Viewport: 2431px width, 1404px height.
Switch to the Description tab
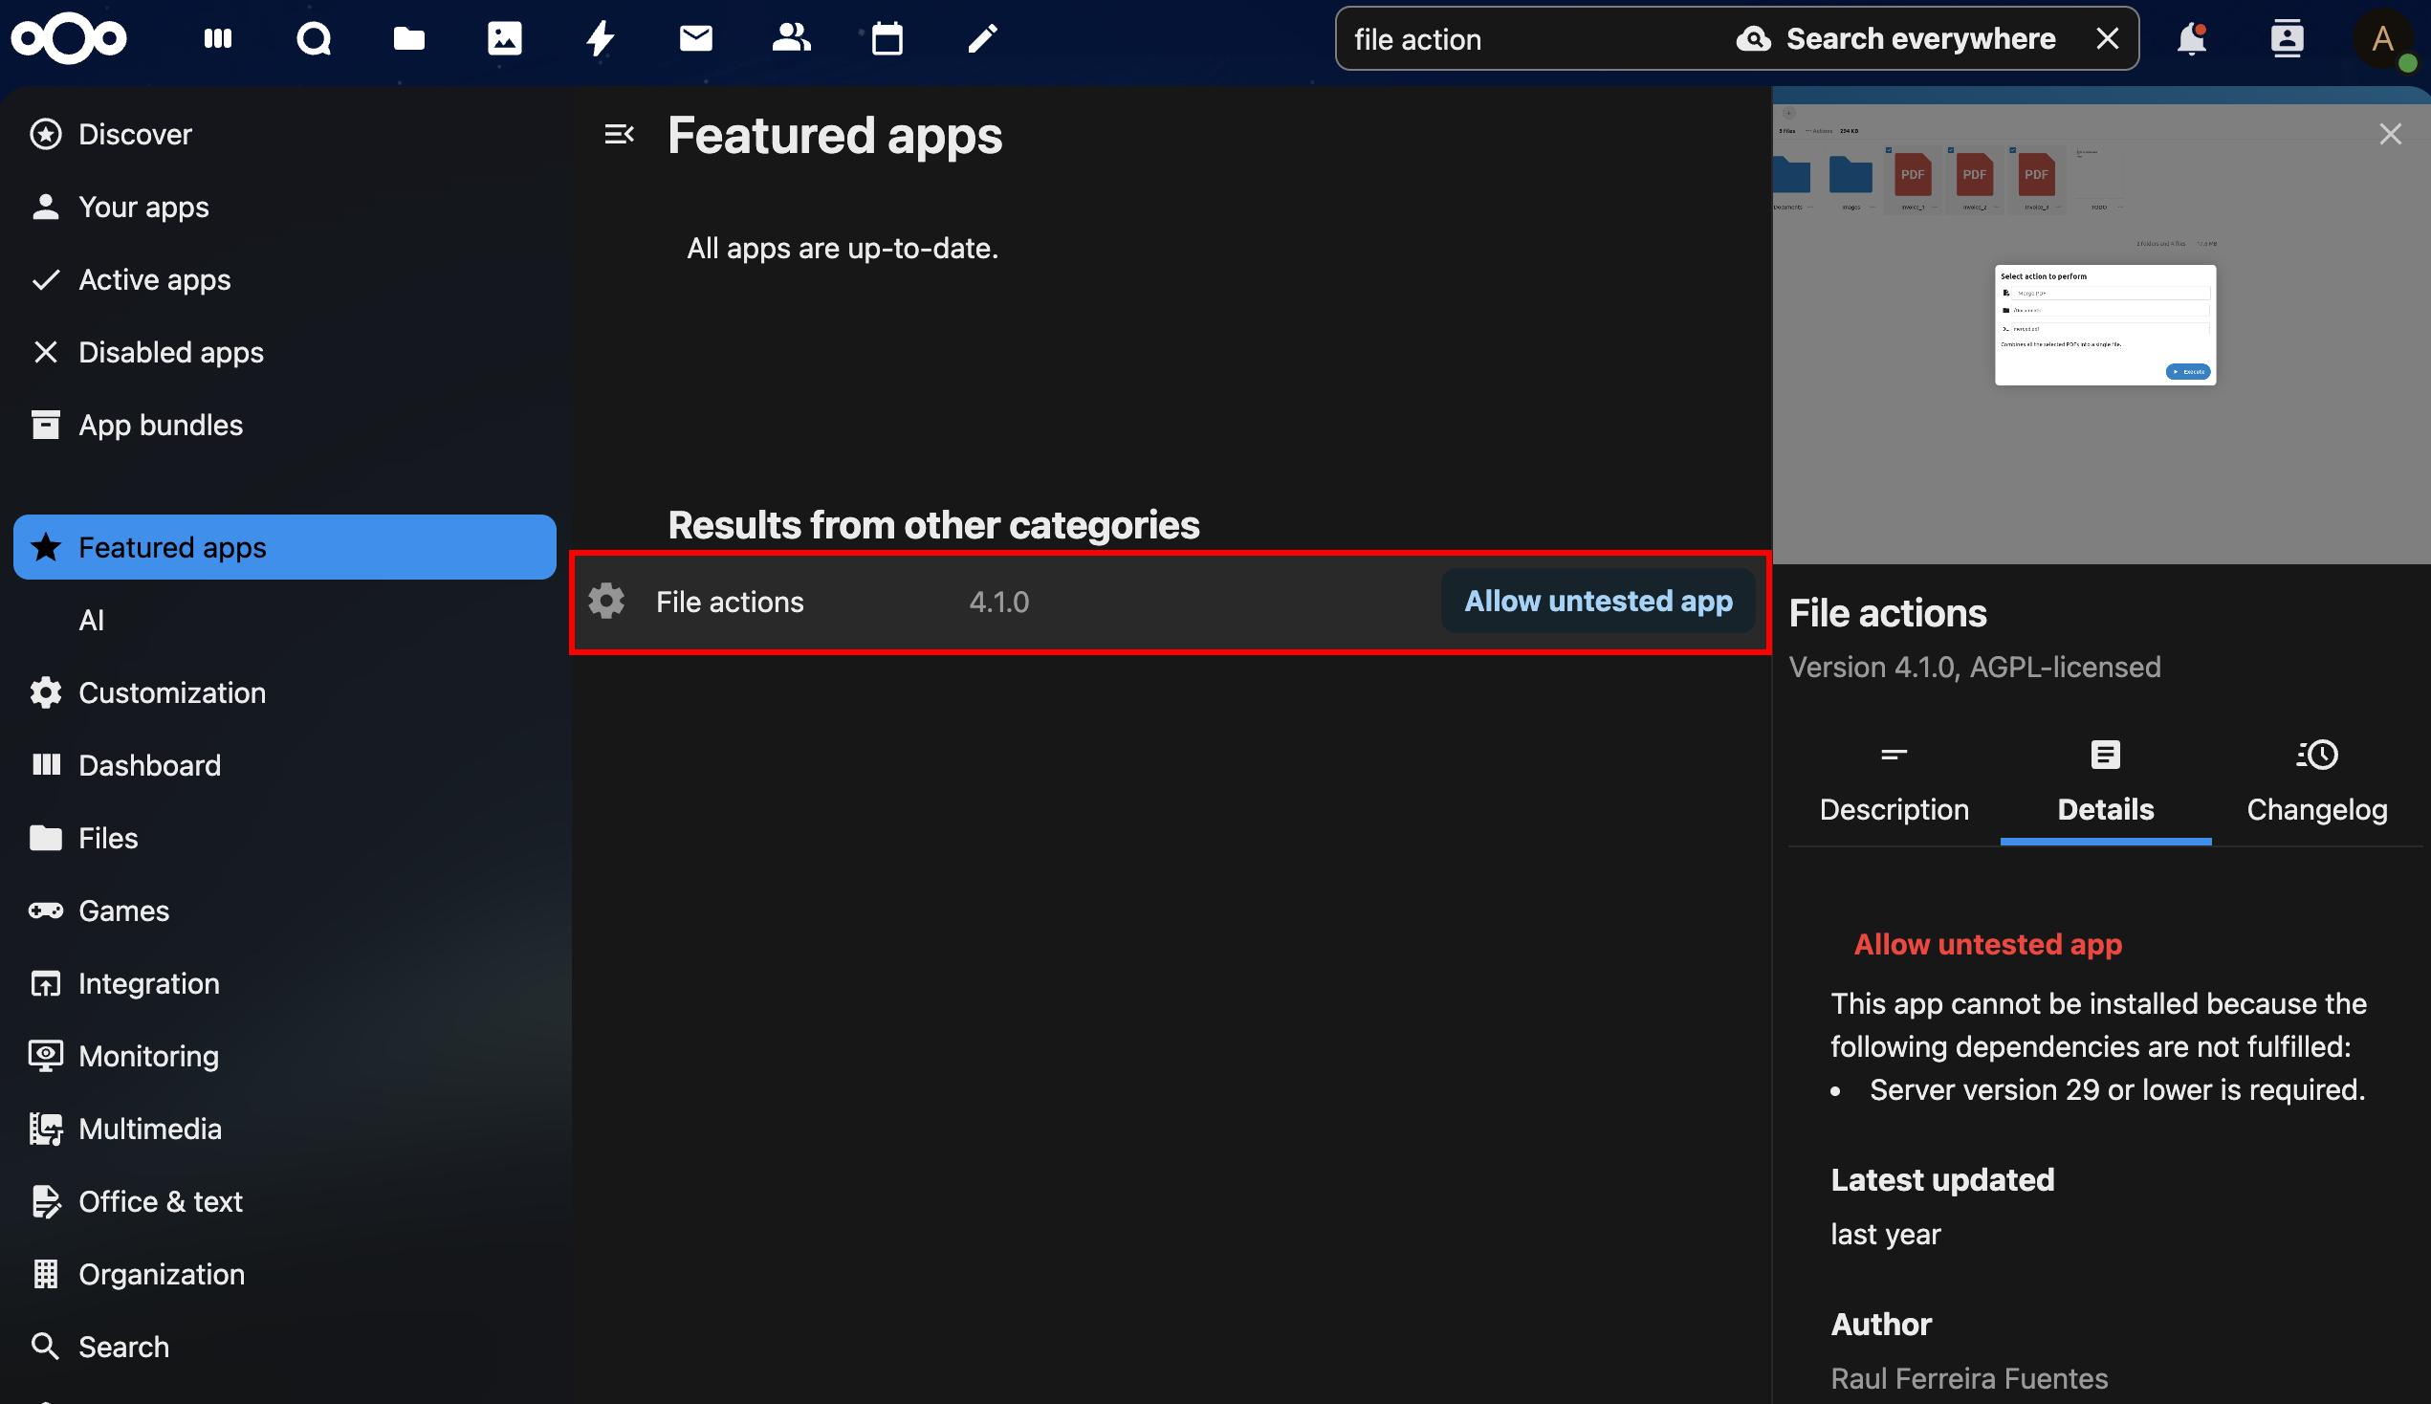pos(1894,782)
